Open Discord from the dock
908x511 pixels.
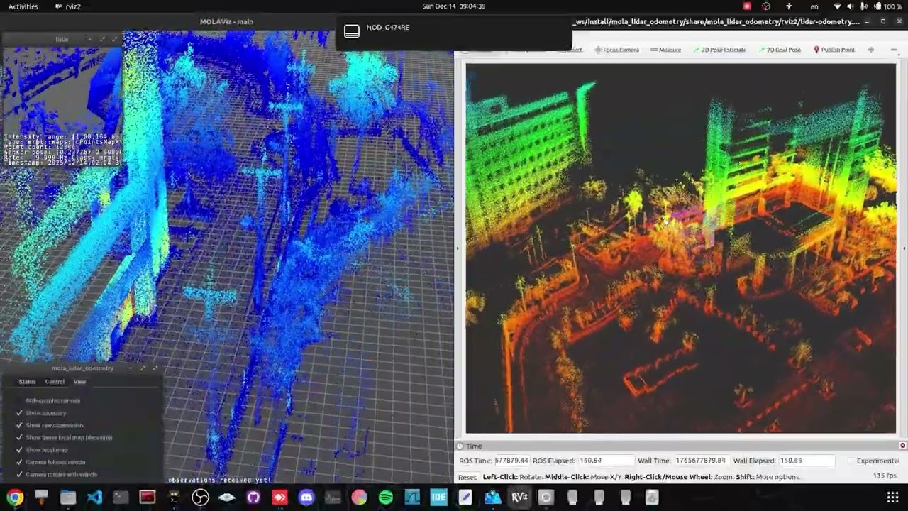[306, 498]
